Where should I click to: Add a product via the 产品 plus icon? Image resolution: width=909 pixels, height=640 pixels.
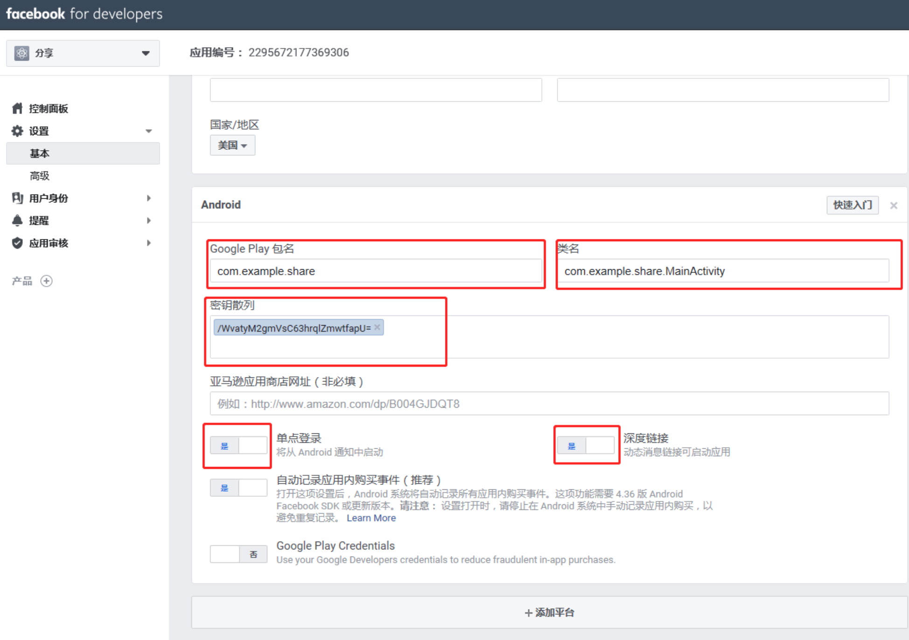tap(46, 280)
